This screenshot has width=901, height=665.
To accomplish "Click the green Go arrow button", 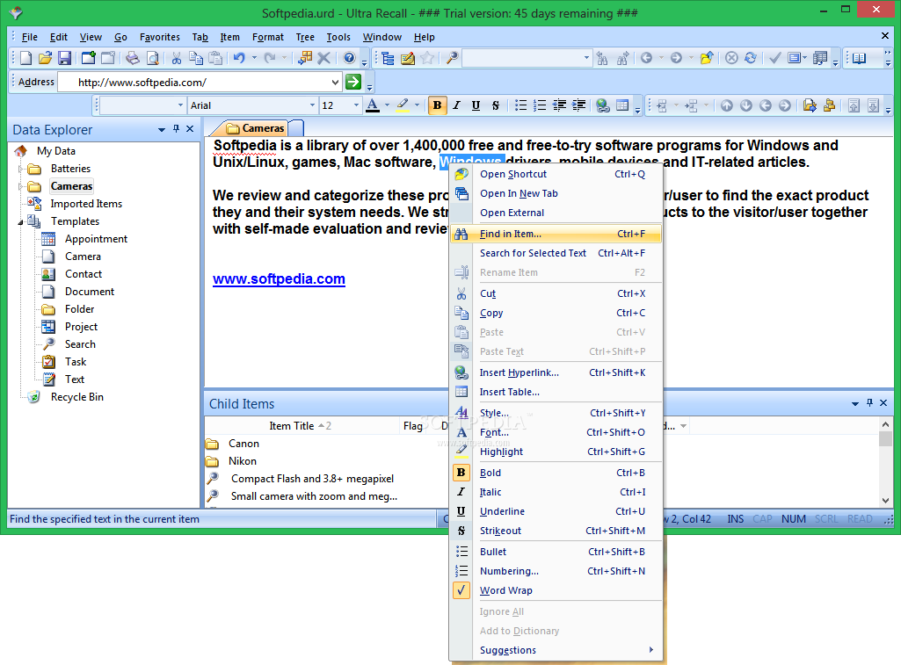I will (x=353, y=82).
